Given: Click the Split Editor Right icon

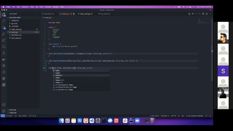Looking at the screenshot, I should (x=206, y=14).
